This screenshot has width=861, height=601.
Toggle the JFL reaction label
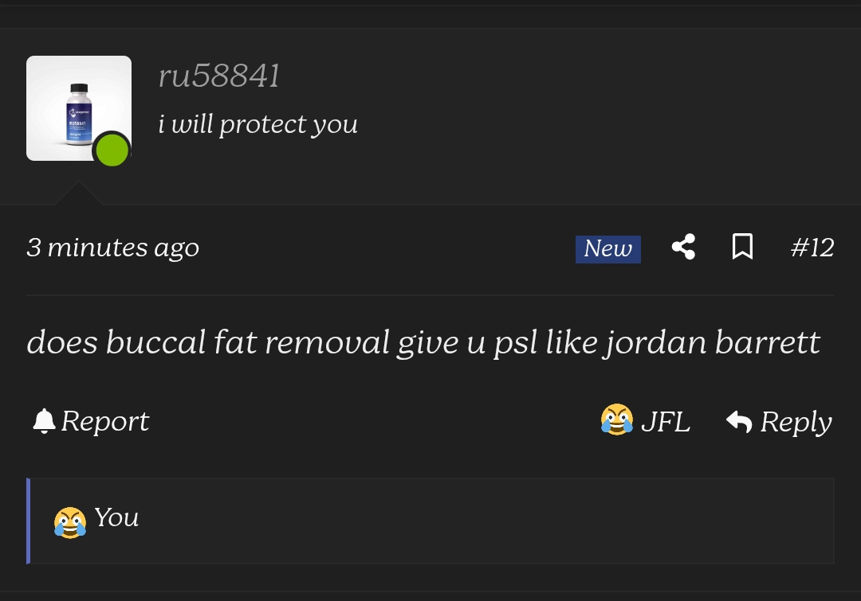(665, 422)
